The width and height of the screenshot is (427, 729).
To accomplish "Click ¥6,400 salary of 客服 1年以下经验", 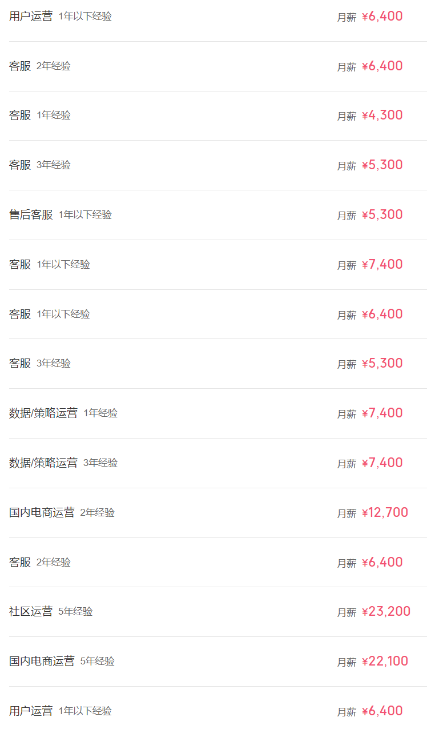I will 382,314.
